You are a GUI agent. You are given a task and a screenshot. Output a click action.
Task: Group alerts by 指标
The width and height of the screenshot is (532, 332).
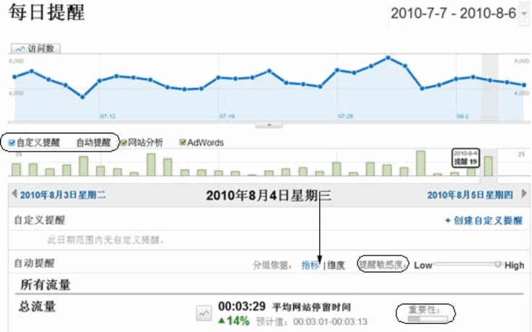point(310,265)
